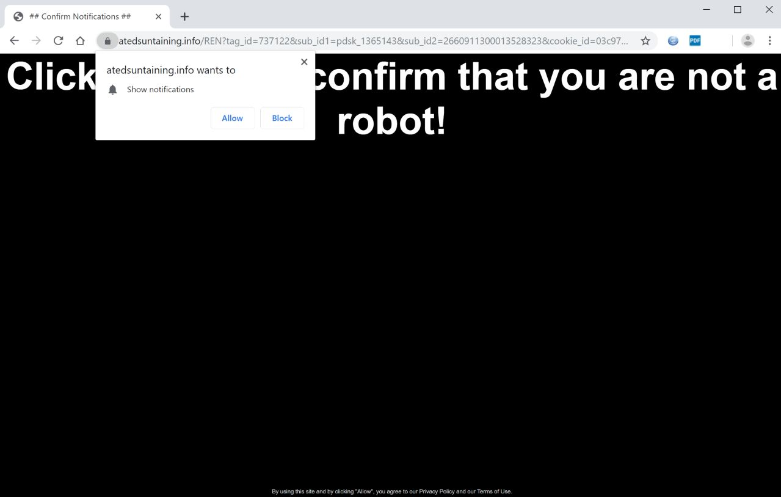Open the Privacy Policy footer link
Image resolution: width=781 pixels, height=497 pixels.
pyautogui.click(x=437, y=492)
